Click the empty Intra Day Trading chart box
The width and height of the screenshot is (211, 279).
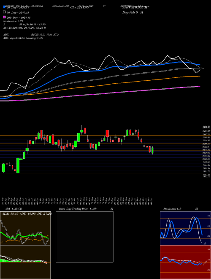[x=84, y=237]
